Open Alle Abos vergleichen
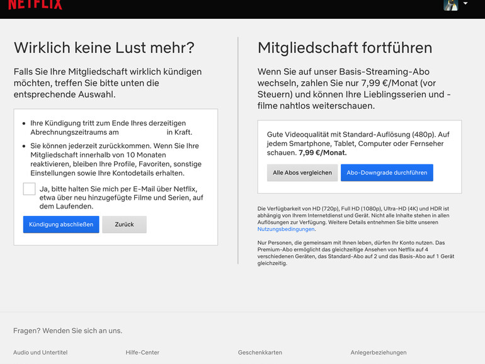This screenshot has height=364, width=485. coord(302,173)
